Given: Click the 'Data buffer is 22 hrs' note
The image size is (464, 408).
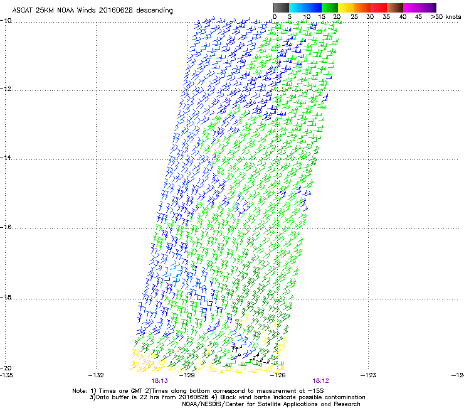Looking at the screenshot, I should coord(227,397).
